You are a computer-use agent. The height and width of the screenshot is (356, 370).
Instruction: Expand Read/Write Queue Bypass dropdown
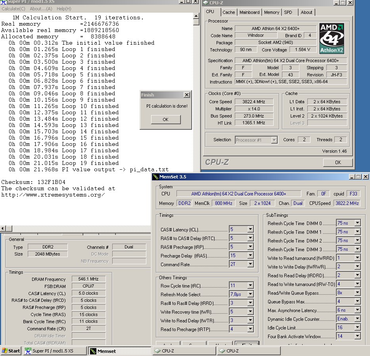coord(357,292)
